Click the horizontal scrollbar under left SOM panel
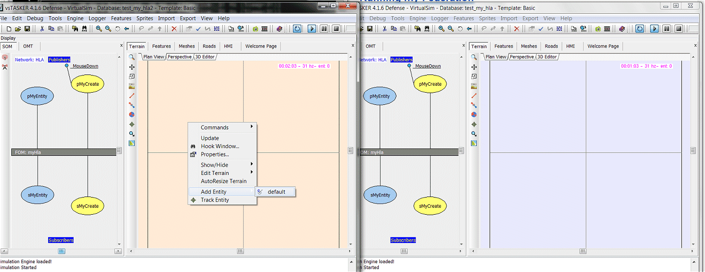The width and height of the screenshot is (705, 272). pyautogui.click(x=61, y=251)
